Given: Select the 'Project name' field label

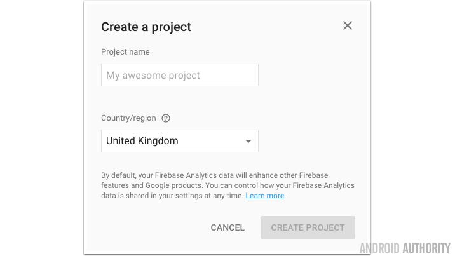Looking at the screenshot, I should (125, 52).
